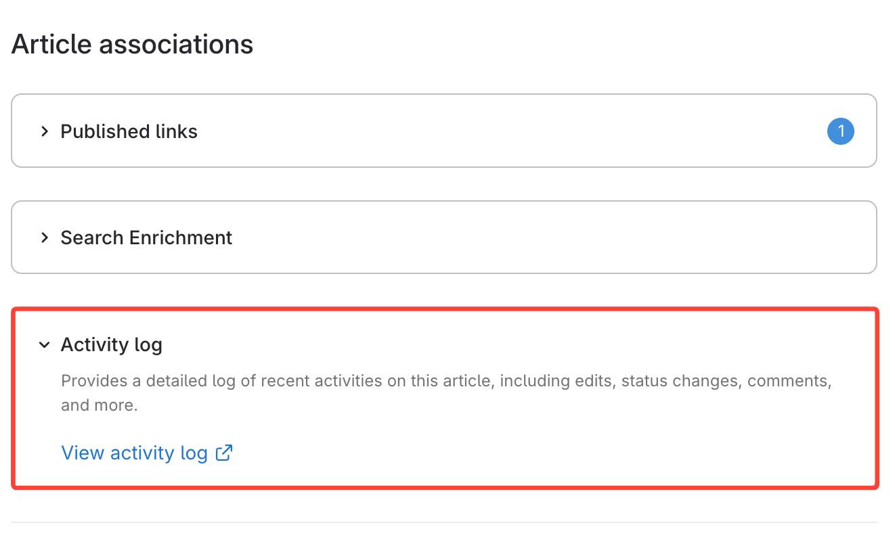This screenshot has height=544, width=895.
Task: Click the words "and more." in description
Action: pos(99,405)
